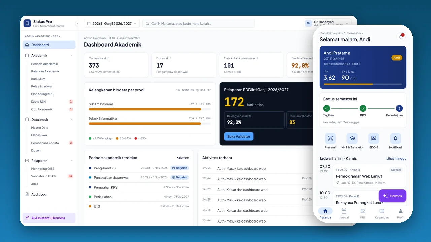Open the Kalender link in Periode akademik terdekat

[183, 158]
